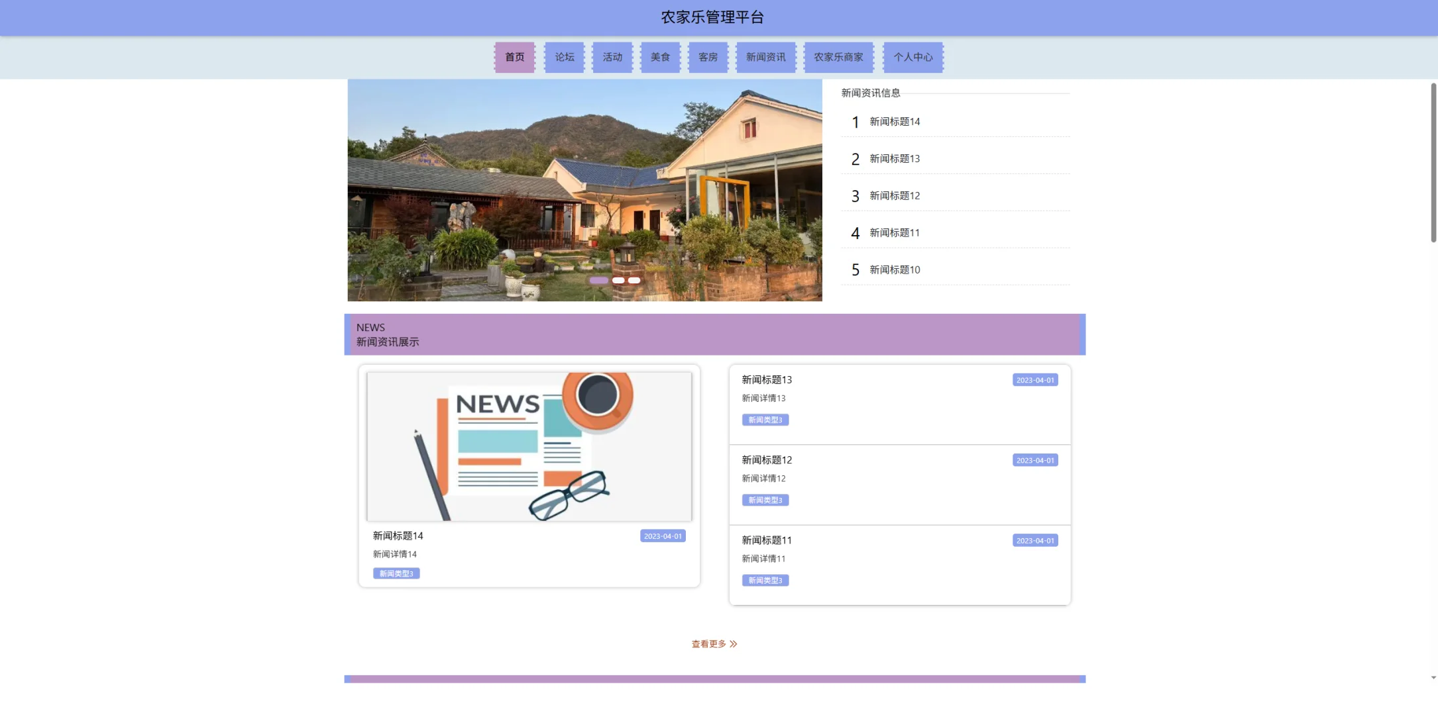1438x715 pixels.
Task: Open the 论坛 navigation tab
Action: coord(564,57)
